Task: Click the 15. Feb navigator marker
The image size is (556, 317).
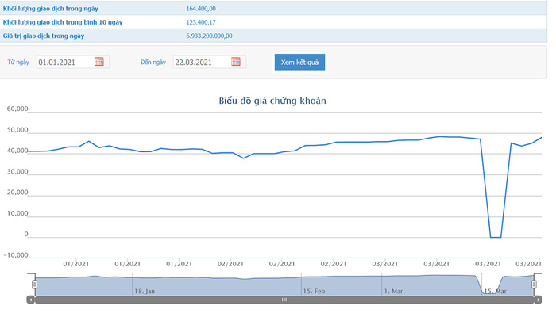Action: tap(314, 291)
